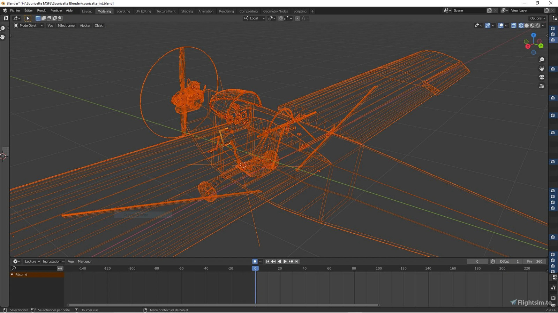Image resolution: width=558 pixels, height=313 pixels.
Task: Click the viewport pan hand icon
Action: pos(542,69)
